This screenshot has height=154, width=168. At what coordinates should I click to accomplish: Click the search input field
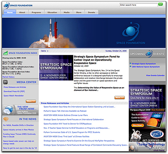click(138, 5)
